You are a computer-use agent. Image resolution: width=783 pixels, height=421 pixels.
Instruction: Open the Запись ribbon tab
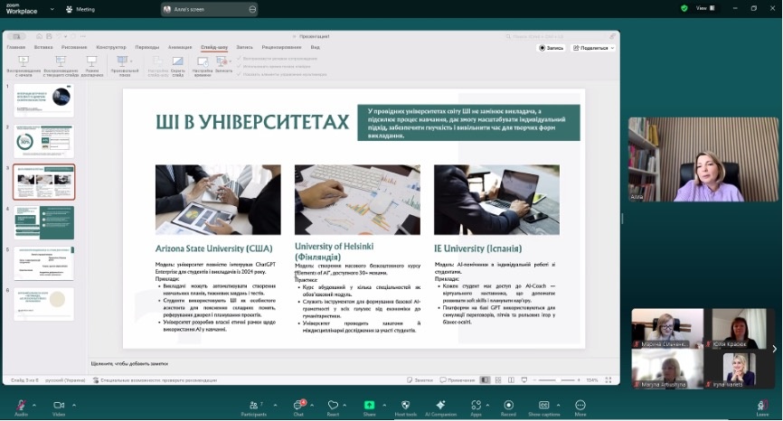coord(244,47)
